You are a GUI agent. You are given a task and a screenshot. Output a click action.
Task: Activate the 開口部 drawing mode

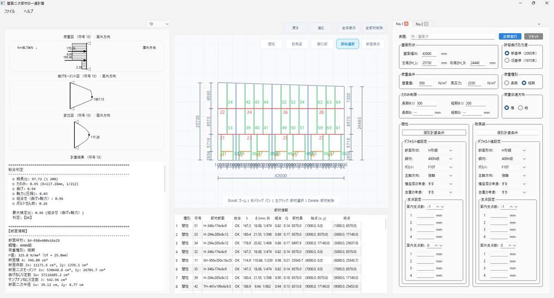(322, 44)
